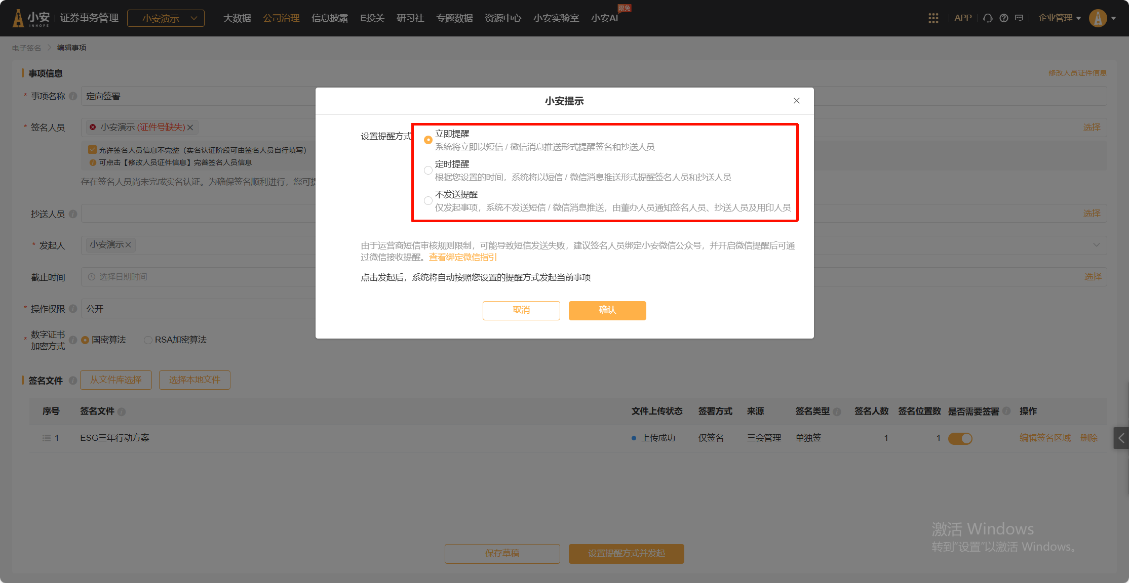The image size is (1129, 583).
Task: Click the side panel collapse arrow
Action: tap(1121, 438)
